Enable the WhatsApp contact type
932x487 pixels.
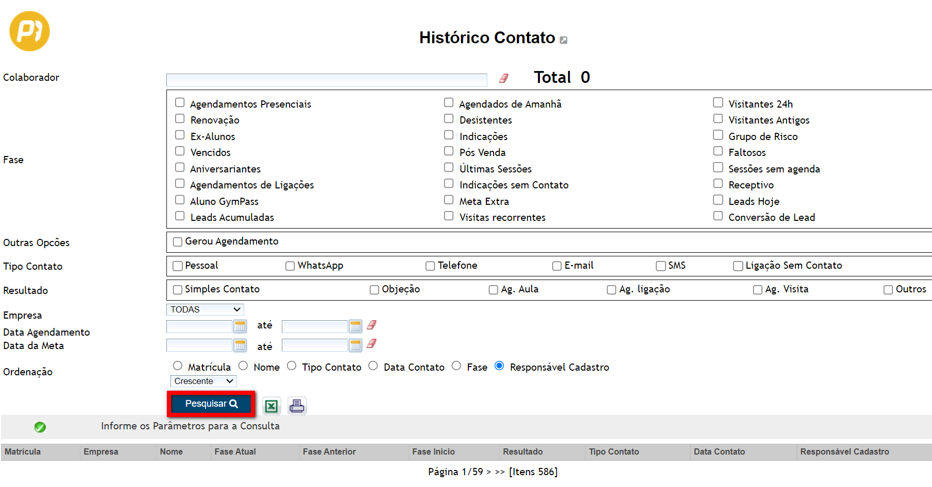click(290, 266)
